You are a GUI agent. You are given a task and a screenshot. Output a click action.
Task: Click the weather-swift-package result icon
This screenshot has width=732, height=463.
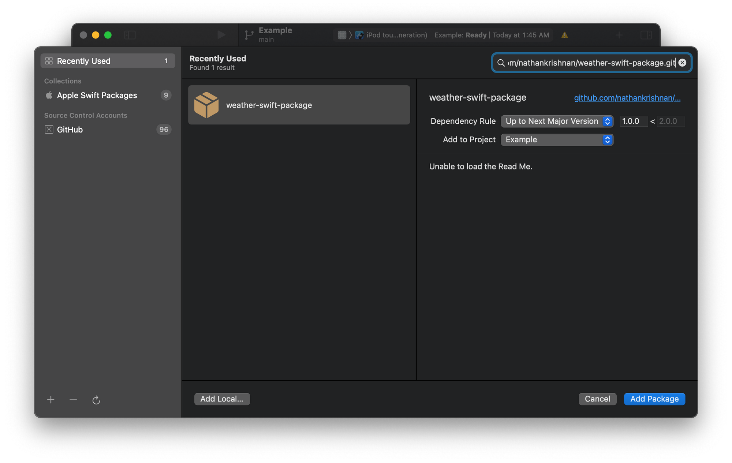[x=206, y=105]
